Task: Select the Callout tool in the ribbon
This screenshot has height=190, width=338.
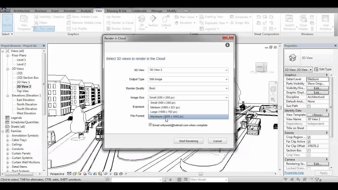Action: click(x=166, y=21)
